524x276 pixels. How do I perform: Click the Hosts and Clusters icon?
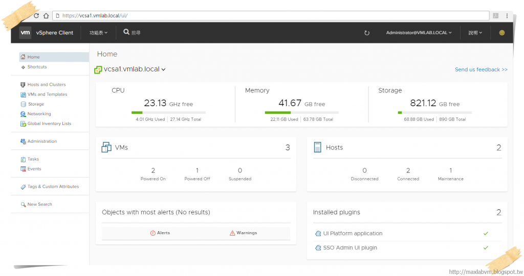[x=23, y=85]
